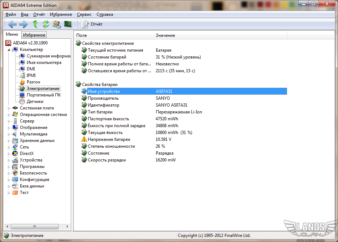Go forward with the blue right arrow
The image size is (338, 242).
[23, 24]
